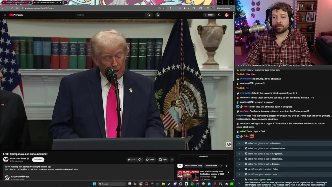Open File Explorer from the taskbar
Image resolution: width=332 pixels, height=187 pixels.
point(163,184)
